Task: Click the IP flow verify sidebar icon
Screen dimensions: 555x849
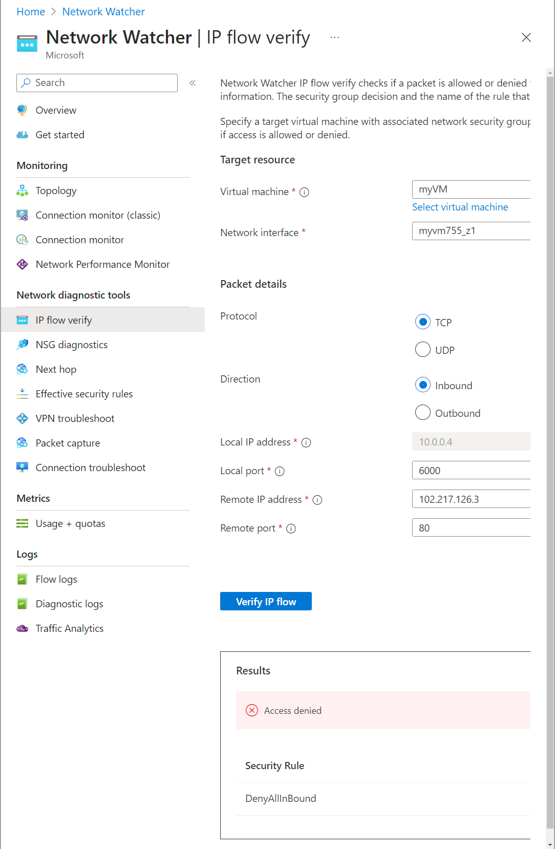Action: coord(22,320)
